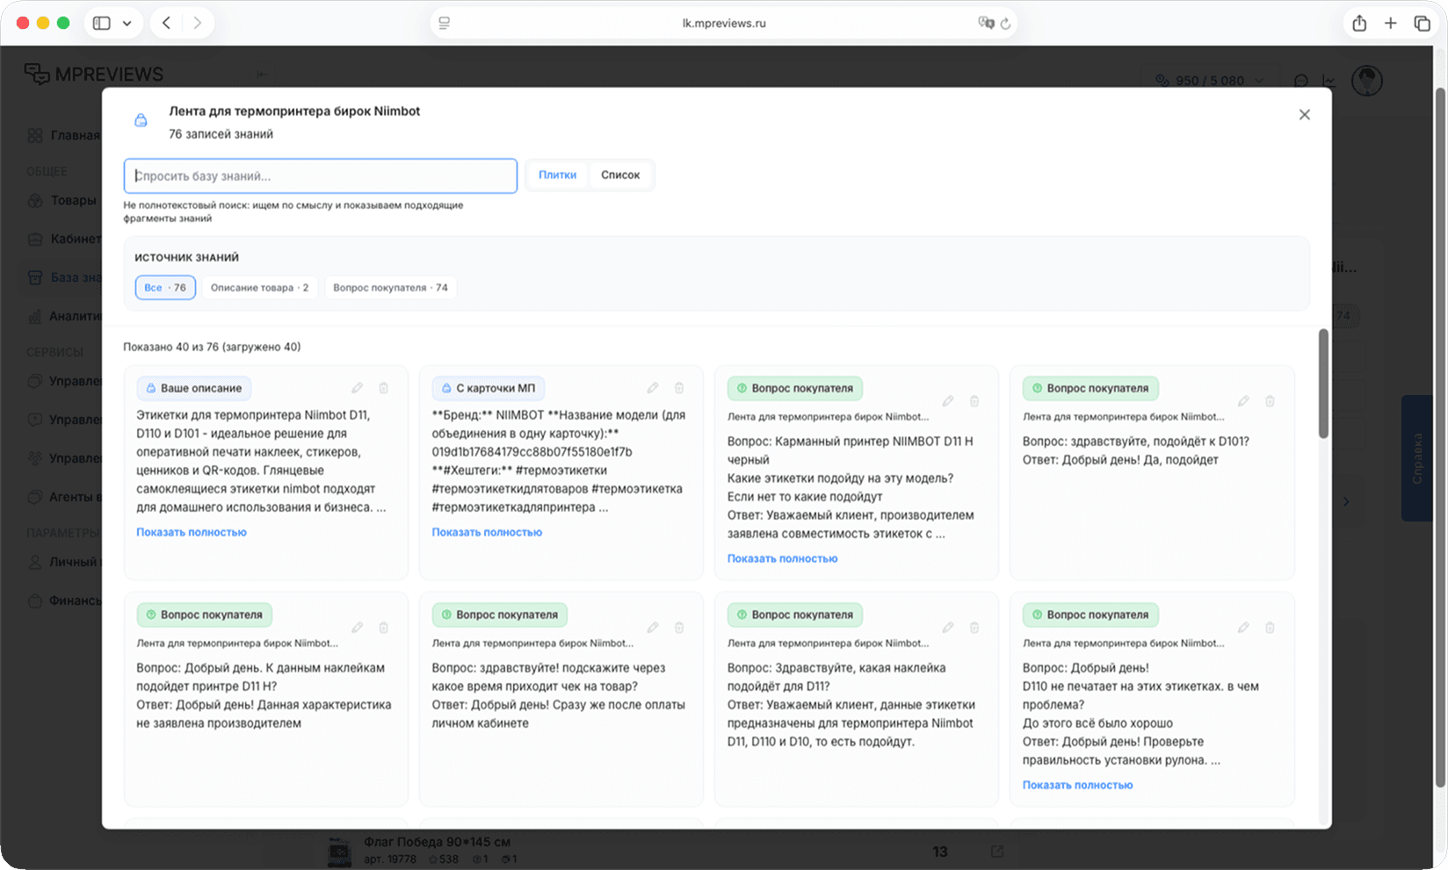Click the dialog's vertical scrollbar
The image size is (1448, 870).
tap(1323, 384)
